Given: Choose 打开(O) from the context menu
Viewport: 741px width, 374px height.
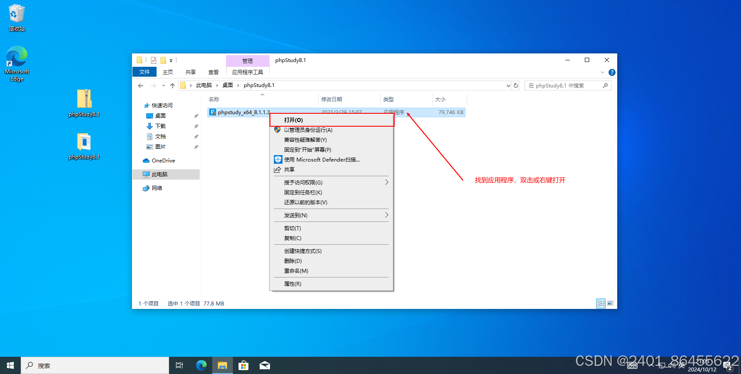Looking at the screenshot, I should [x=332, y=120].
